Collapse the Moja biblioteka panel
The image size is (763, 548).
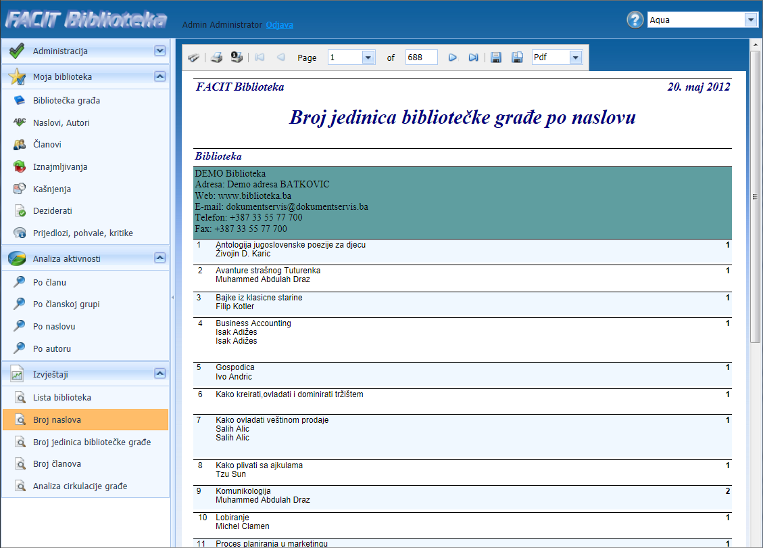pyautogui.click(x=159, y=76)
